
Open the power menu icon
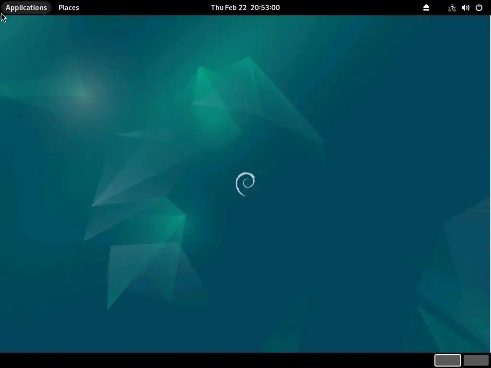(479, 8)
